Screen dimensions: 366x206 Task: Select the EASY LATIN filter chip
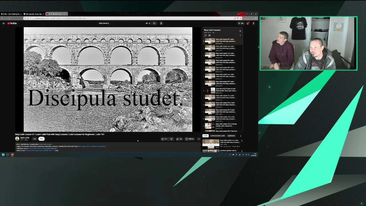(217, 136)
